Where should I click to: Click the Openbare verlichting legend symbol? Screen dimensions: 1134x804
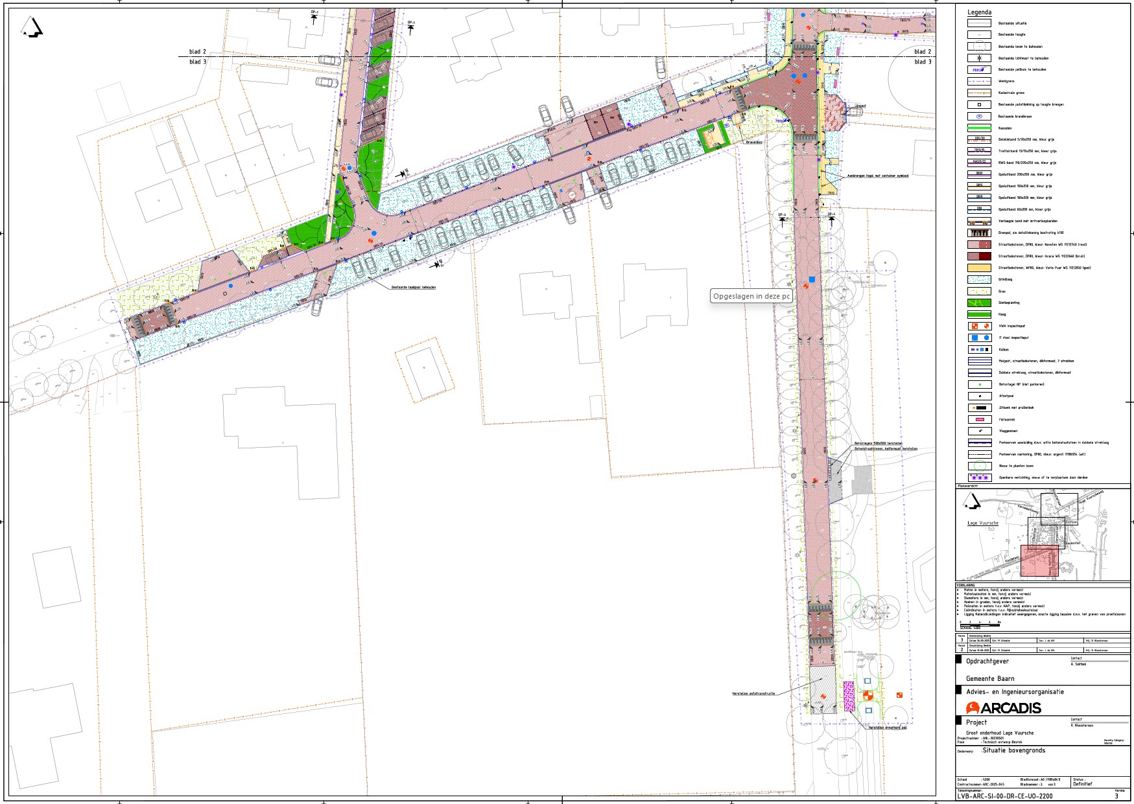click(979, 478)
